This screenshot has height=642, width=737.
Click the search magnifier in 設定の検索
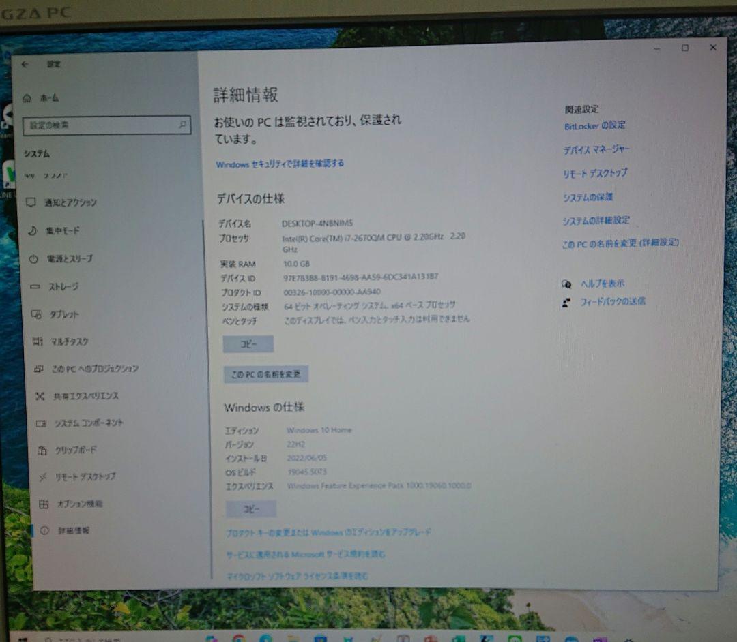182,125
